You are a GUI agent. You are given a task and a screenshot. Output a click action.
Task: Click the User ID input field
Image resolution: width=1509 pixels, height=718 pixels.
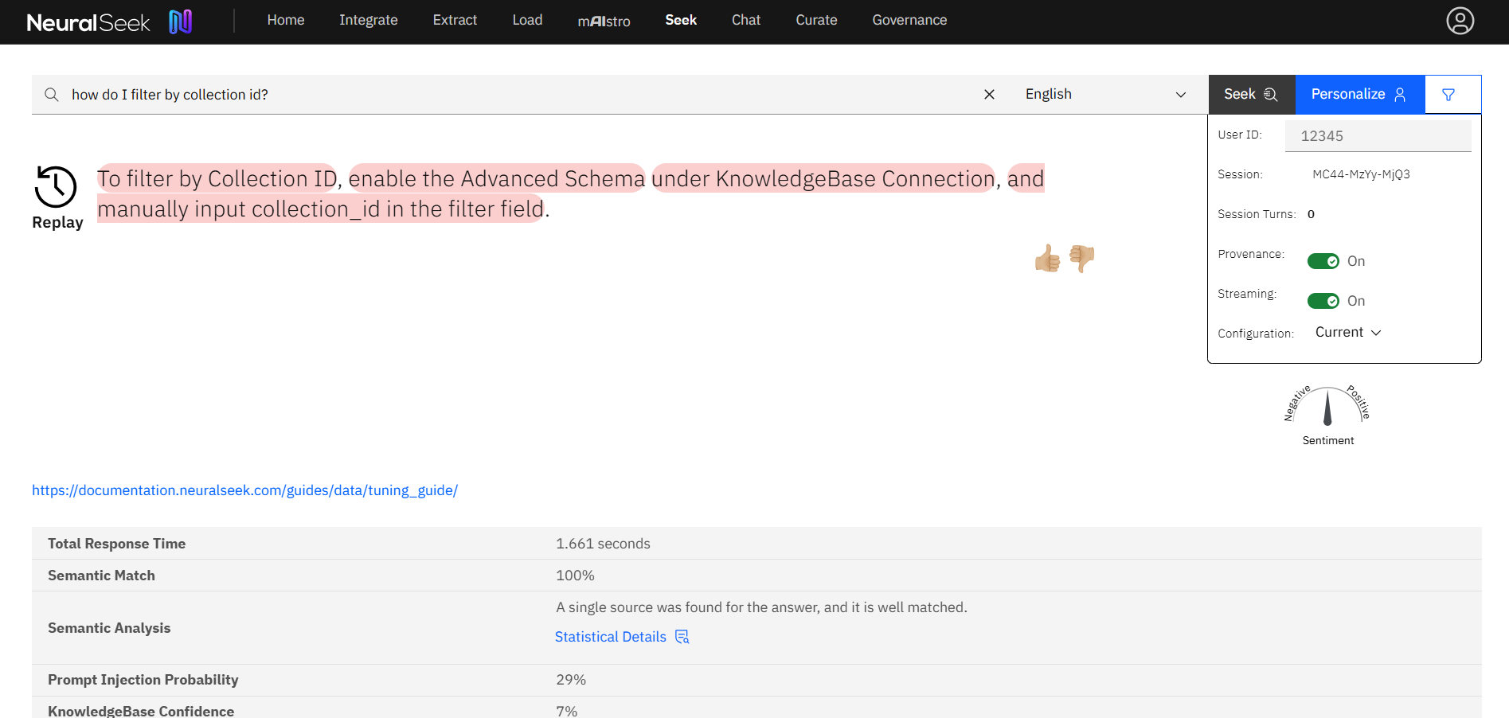1378,136
